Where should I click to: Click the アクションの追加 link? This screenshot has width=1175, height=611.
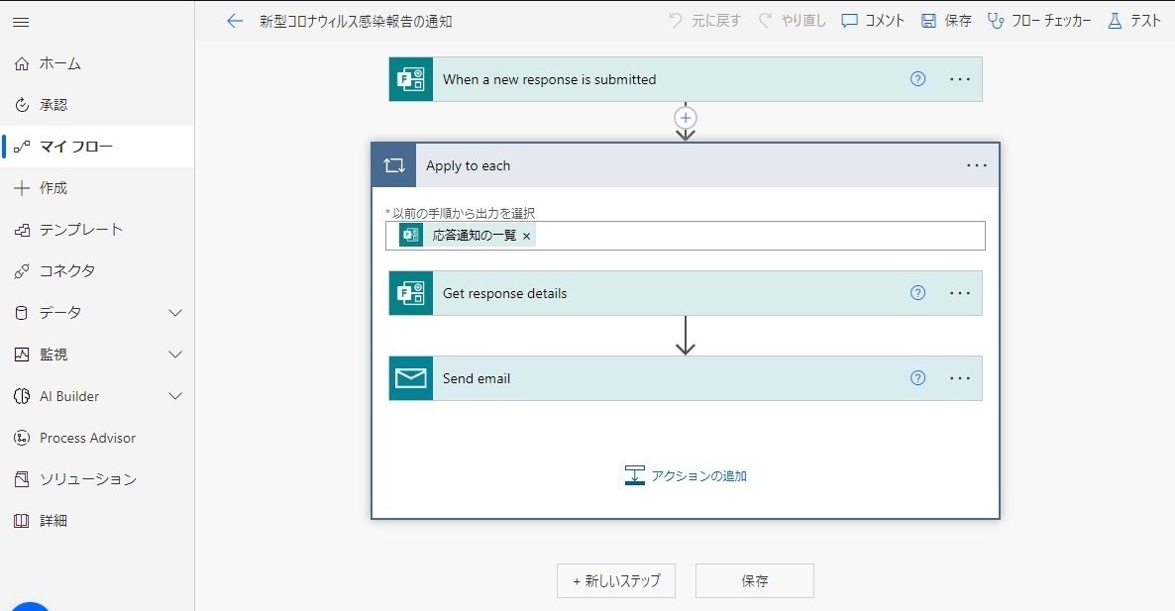tap(685, 474)
